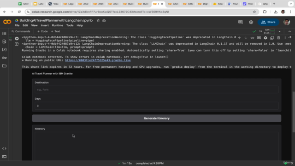Screen dimensions: 295x166
Task: Open the Chrome profile avatar
Action: (283, 12)
